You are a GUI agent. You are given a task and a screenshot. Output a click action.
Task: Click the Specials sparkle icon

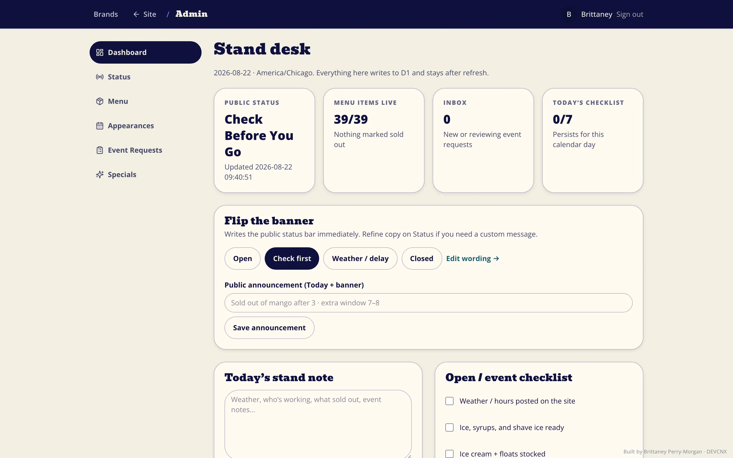(x=100, y=175)
